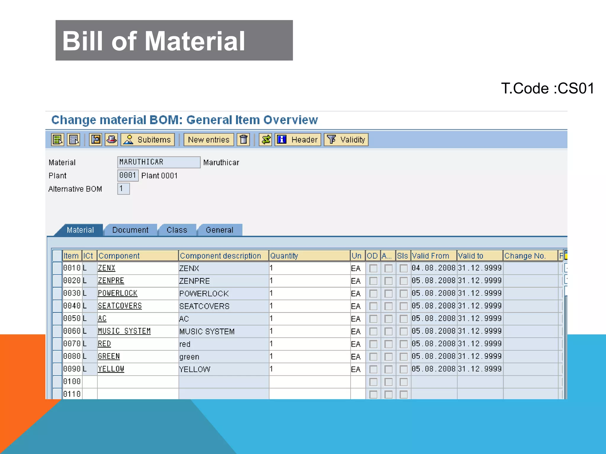606x454 pixels.
Task: Click the empty component cell of item 0100
Action: click(x=138, y=382)
